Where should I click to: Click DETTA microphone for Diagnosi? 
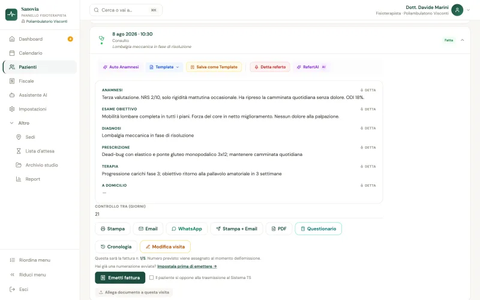[x=368, y=128]
